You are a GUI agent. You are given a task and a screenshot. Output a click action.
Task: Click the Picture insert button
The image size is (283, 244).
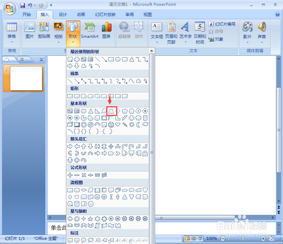point(30,31)
